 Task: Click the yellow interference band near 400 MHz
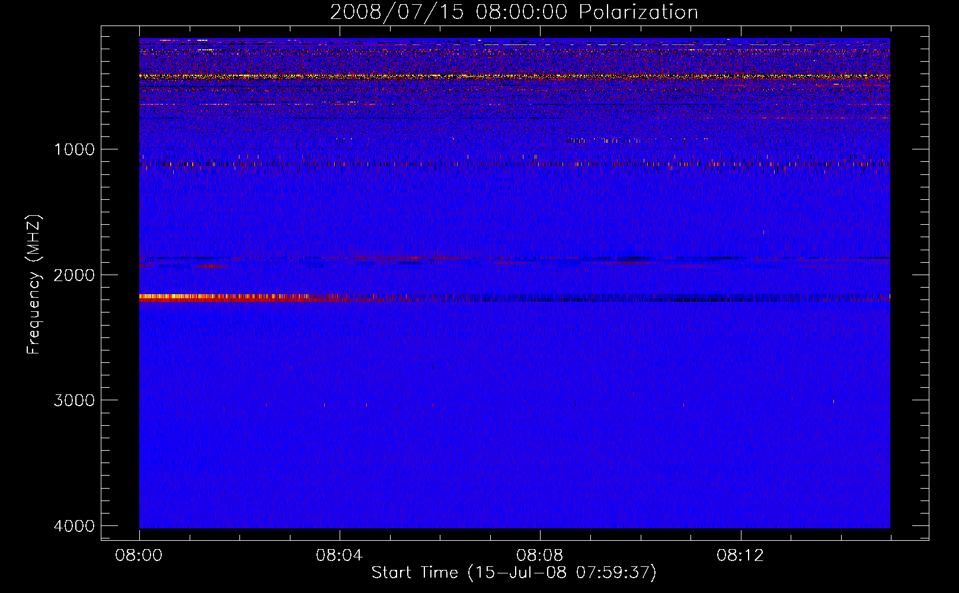pos(514,76)
